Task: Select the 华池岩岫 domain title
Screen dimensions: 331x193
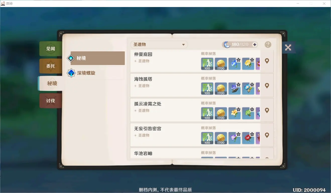Action: tap(143, 153)
